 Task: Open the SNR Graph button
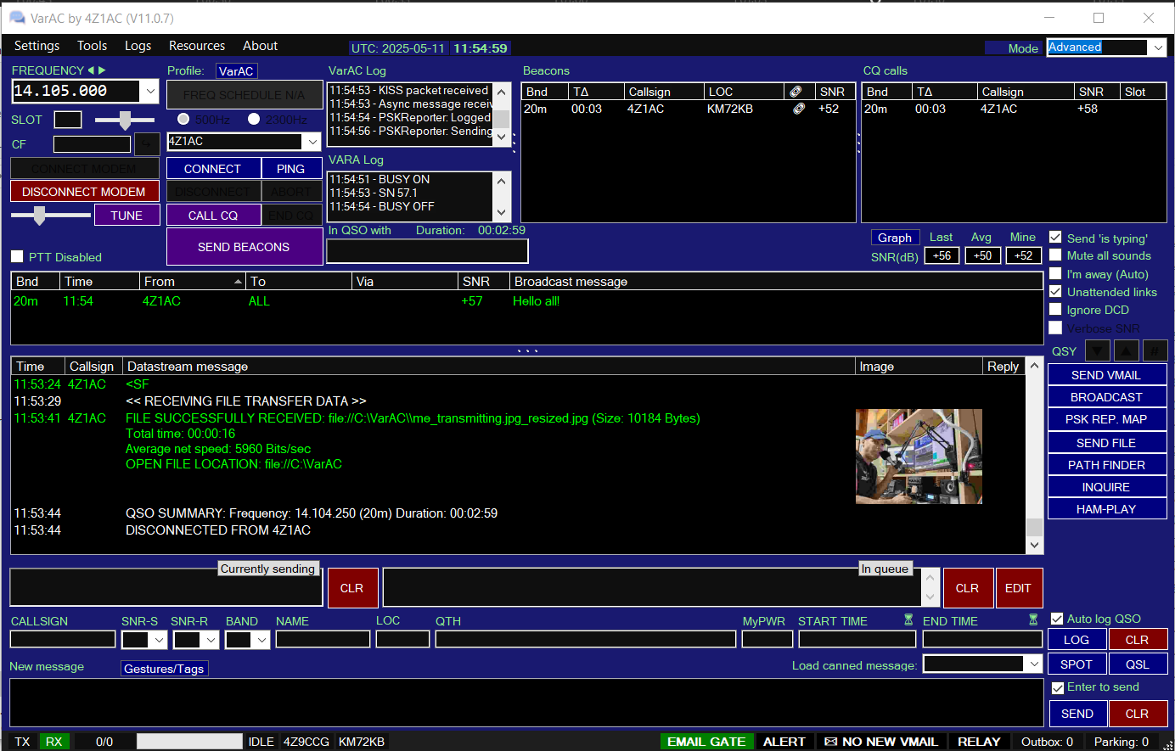pos(895,238)
